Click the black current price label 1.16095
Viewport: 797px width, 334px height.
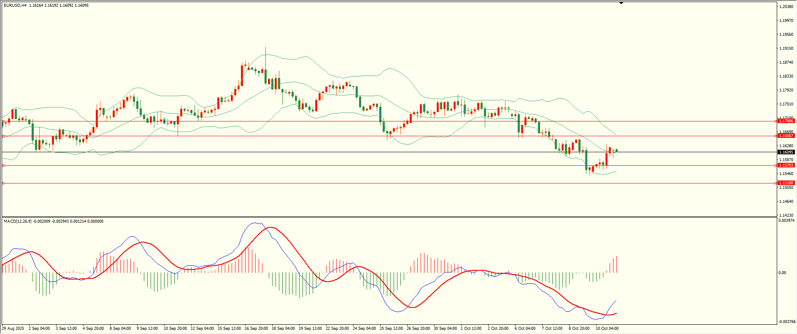[x=786, y=152]
